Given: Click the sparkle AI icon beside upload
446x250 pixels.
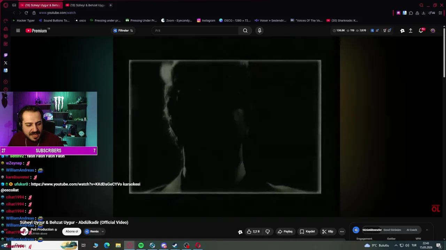Looking at the screenshot, I should click(402, 31).
